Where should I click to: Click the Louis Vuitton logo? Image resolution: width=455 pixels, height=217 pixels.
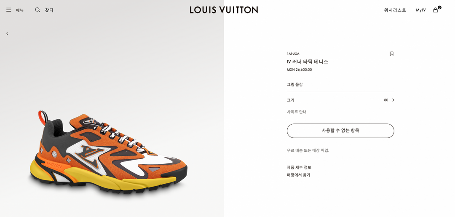pos(224,10)
